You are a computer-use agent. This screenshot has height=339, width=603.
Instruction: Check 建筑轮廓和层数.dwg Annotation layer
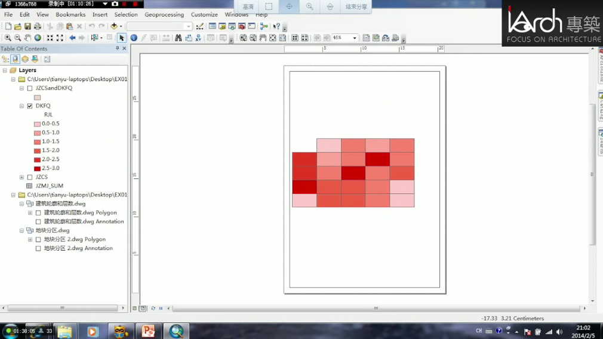[38, 222]
